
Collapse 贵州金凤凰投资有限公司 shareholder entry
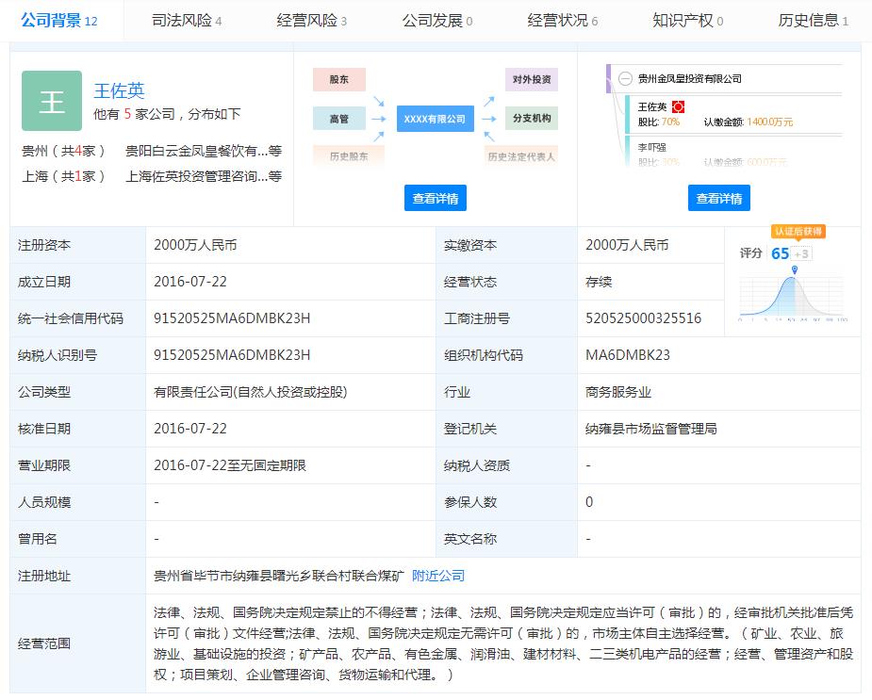[x=625, y=78]
